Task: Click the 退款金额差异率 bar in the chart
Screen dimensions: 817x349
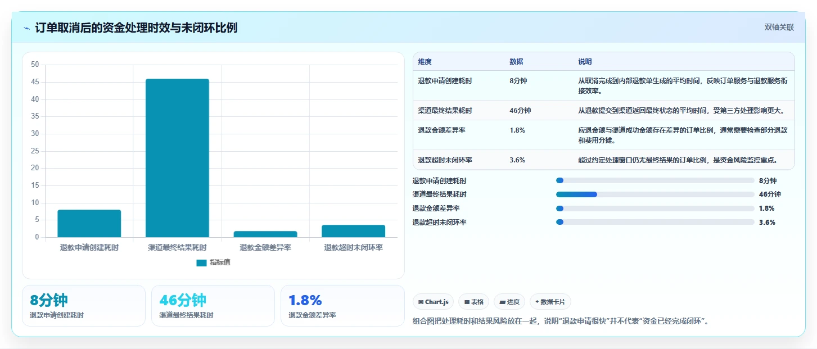Action: (265, 234)
